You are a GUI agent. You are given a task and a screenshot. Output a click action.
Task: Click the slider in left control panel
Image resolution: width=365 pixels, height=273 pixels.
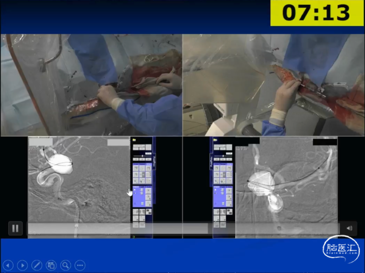(142, 156)
